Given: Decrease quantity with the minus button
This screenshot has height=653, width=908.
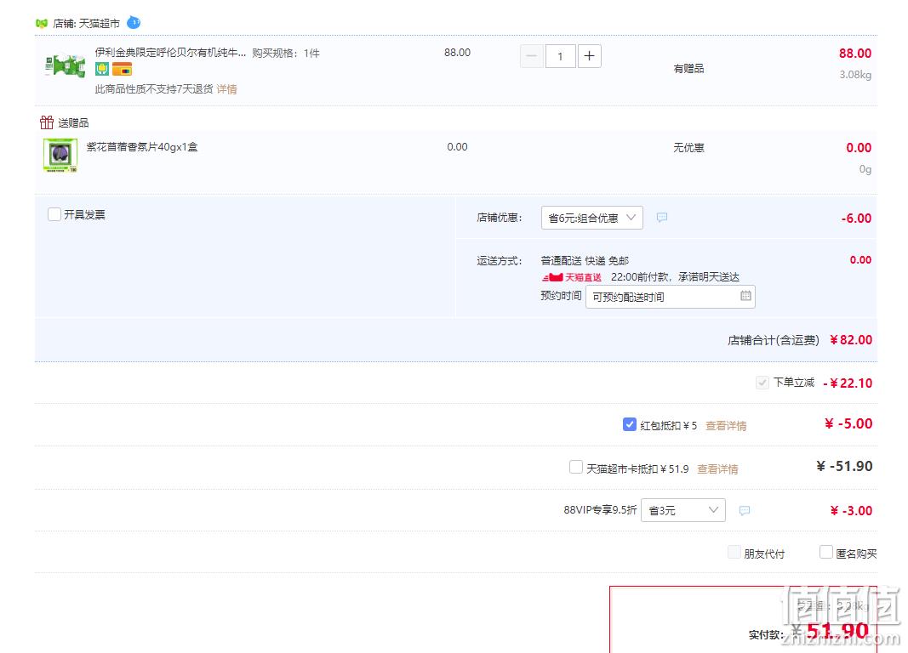Looking at the screenshot, I should (x=531, y=56).
